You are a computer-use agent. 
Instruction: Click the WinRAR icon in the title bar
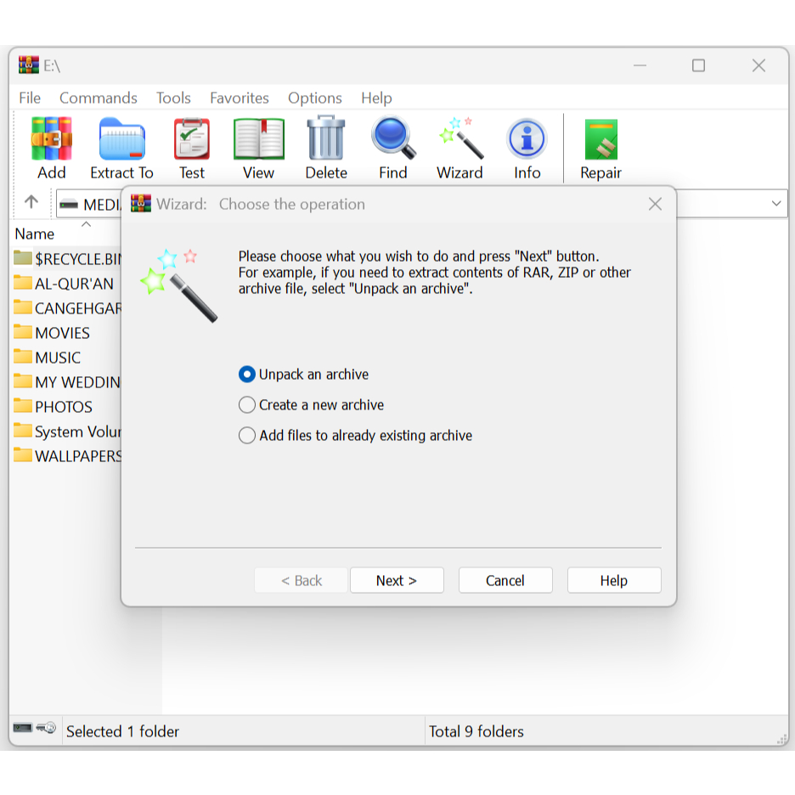28,65
